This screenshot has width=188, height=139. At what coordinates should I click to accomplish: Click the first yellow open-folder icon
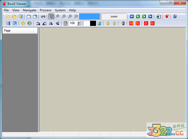8,16
